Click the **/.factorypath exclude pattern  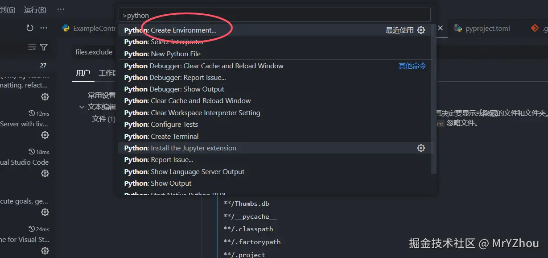pos(252,242)
